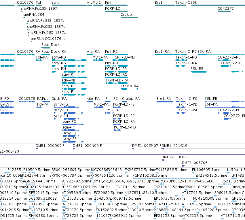Click the unsRNA:CG10576-a label
This screenshot has width=245, height=220.
click(x=48, y=39)
